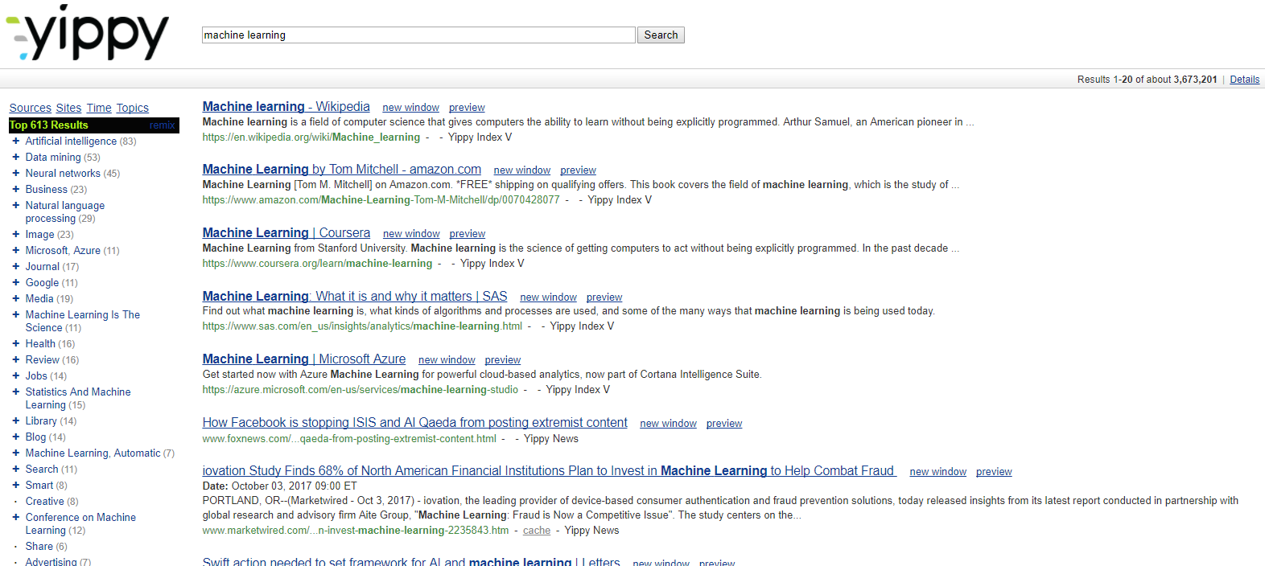Expand the Media cluster
1265x566 pixels.
click(x=15, y=298)
